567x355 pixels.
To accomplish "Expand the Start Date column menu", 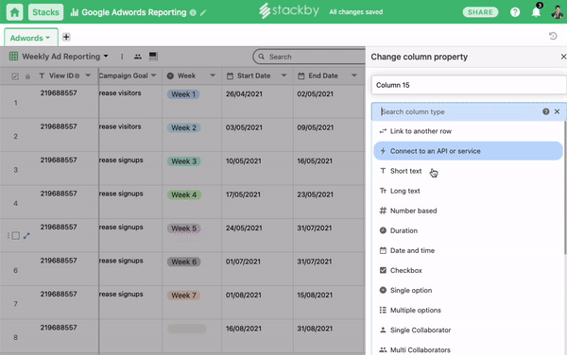I will click(x=283, y=76).
